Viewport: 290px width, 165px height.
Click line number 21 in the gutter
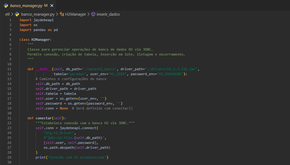(x=10, y=118)
